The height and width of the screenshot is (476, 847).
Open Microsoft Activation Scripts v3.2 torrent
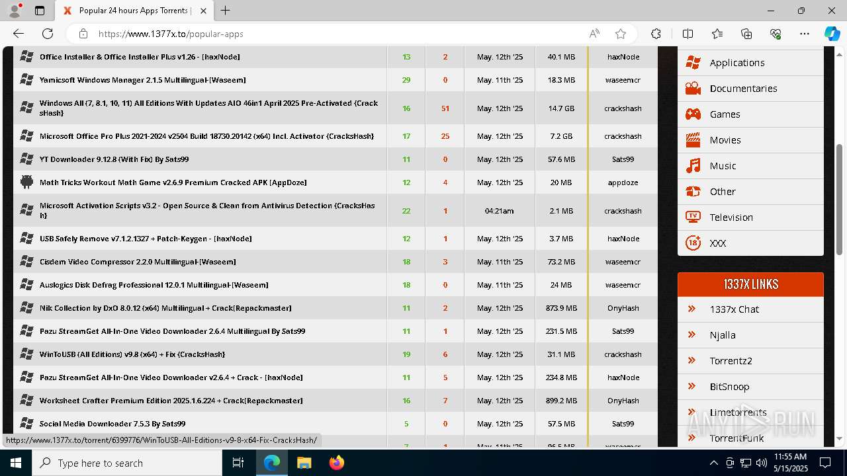click(x=207, y=210)
